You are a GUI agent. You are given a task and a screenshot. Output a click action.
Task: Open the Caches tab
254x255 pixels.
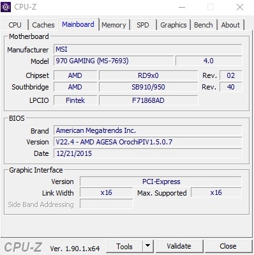point(43,25)
